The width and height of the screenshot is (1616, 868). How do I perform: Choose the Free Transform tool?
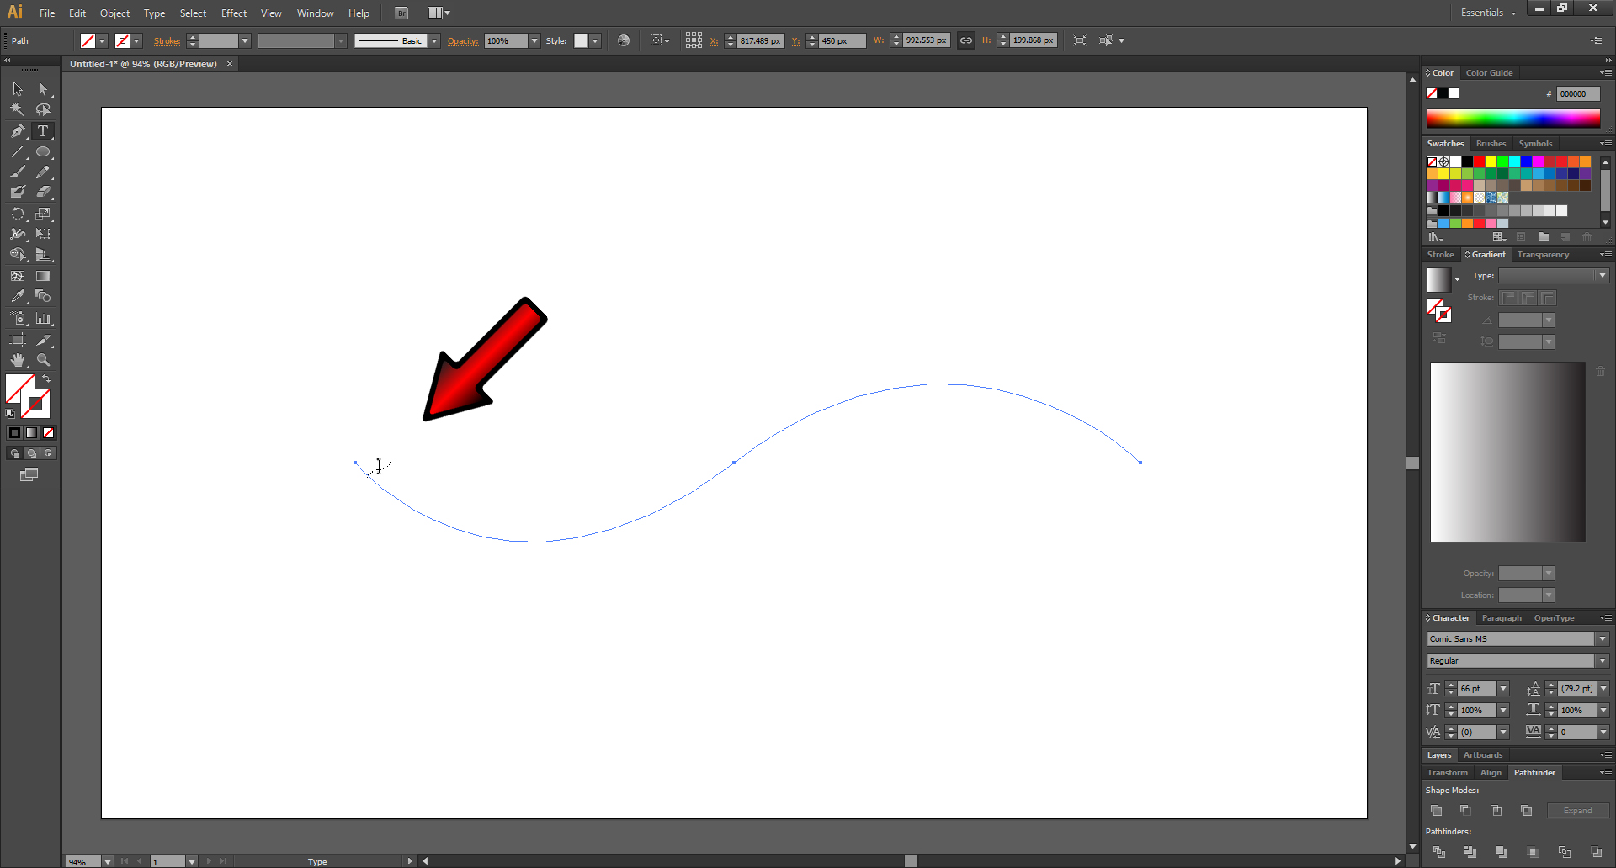tap(43, 234)
